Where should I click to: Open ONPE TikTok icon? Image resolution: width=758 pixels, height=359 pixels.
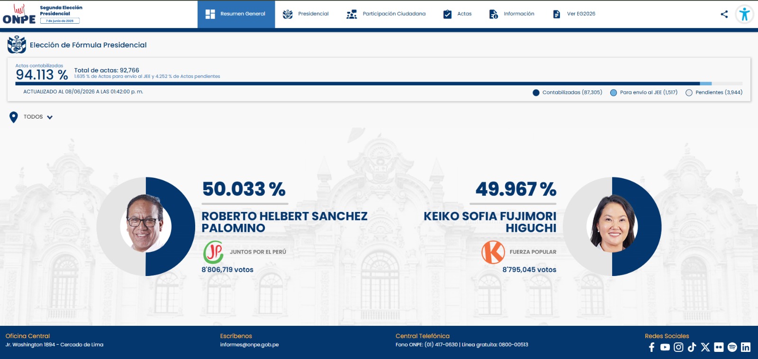point(692,347)
